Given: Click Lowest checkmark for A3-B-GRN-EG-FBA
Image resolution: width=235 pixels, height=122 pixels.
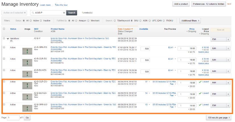Looking at the screenshot, I should [x=200, y=105].
